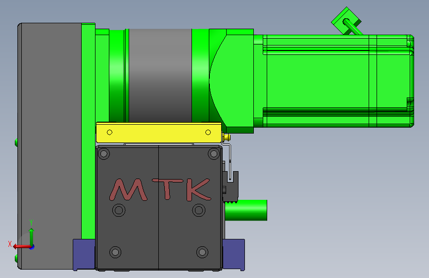Image resolution: width=429 pixels, height=278 pixels.
Task: Click lower green bump on grey plate edge
Action: (16, 258)
